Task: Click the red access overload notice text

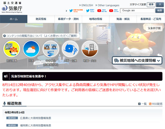Action: [82, 90]
